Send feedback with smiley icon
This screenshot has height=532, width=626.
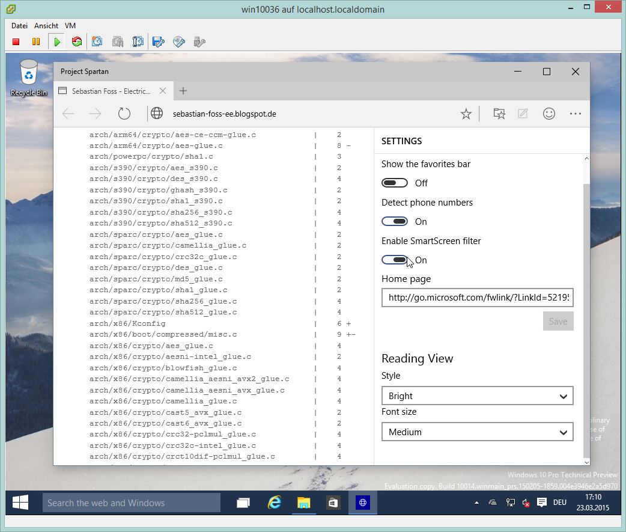(549, 114)
